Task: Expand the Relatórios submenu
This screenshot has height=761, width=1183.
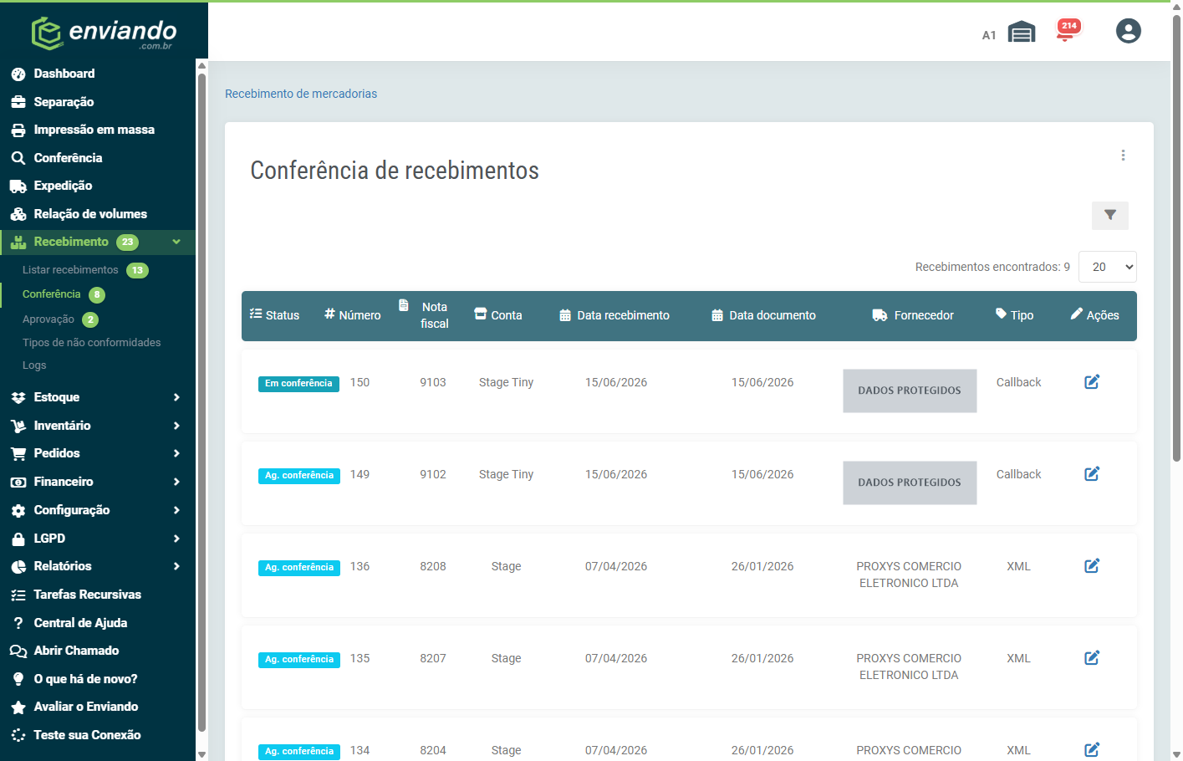Action: click(x=98, y=566)
